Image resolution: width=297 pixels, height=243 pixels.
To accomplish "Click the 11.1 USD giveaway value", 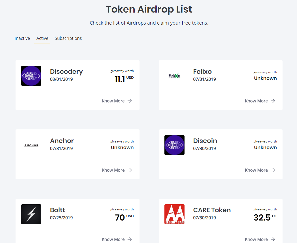I will [x=124, y=79].
